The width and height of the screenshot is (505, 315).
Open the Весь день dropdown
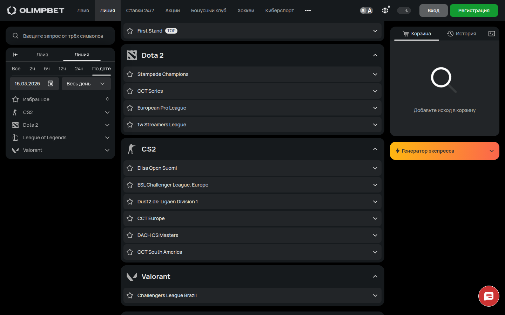86,84
